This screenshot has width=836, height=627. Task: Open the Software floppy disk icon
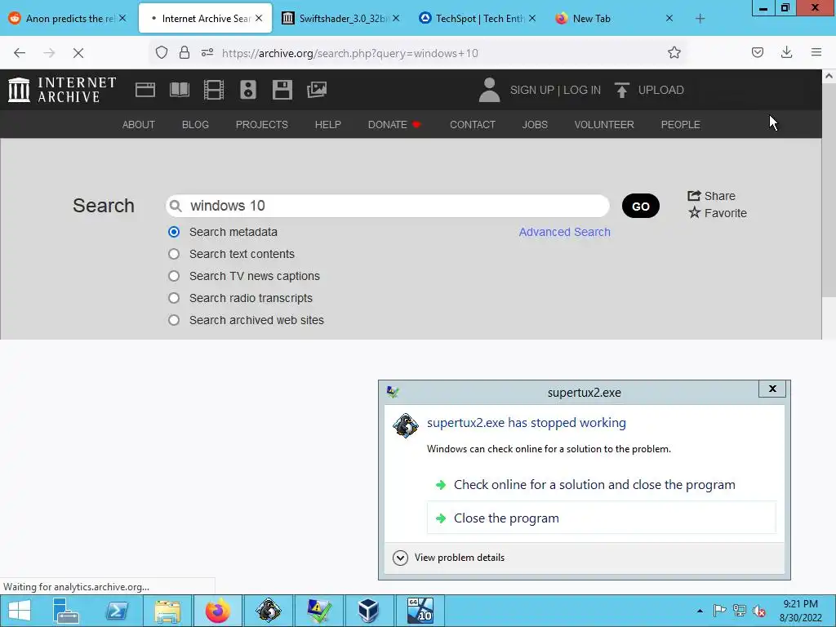tap(282, 90)
